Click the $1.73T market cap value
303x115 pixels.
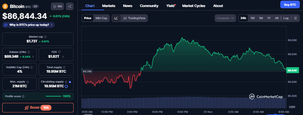pos(32,41)
